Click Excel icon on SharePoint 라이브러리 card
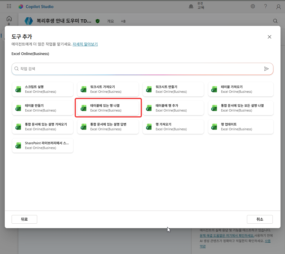Viewport: 285px width, 254px height. pos(18,145)
